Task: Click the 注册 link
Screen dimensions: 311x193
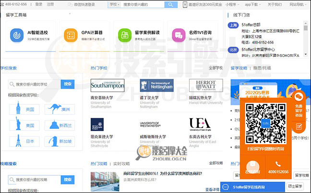Action: [x=50, y=4]
